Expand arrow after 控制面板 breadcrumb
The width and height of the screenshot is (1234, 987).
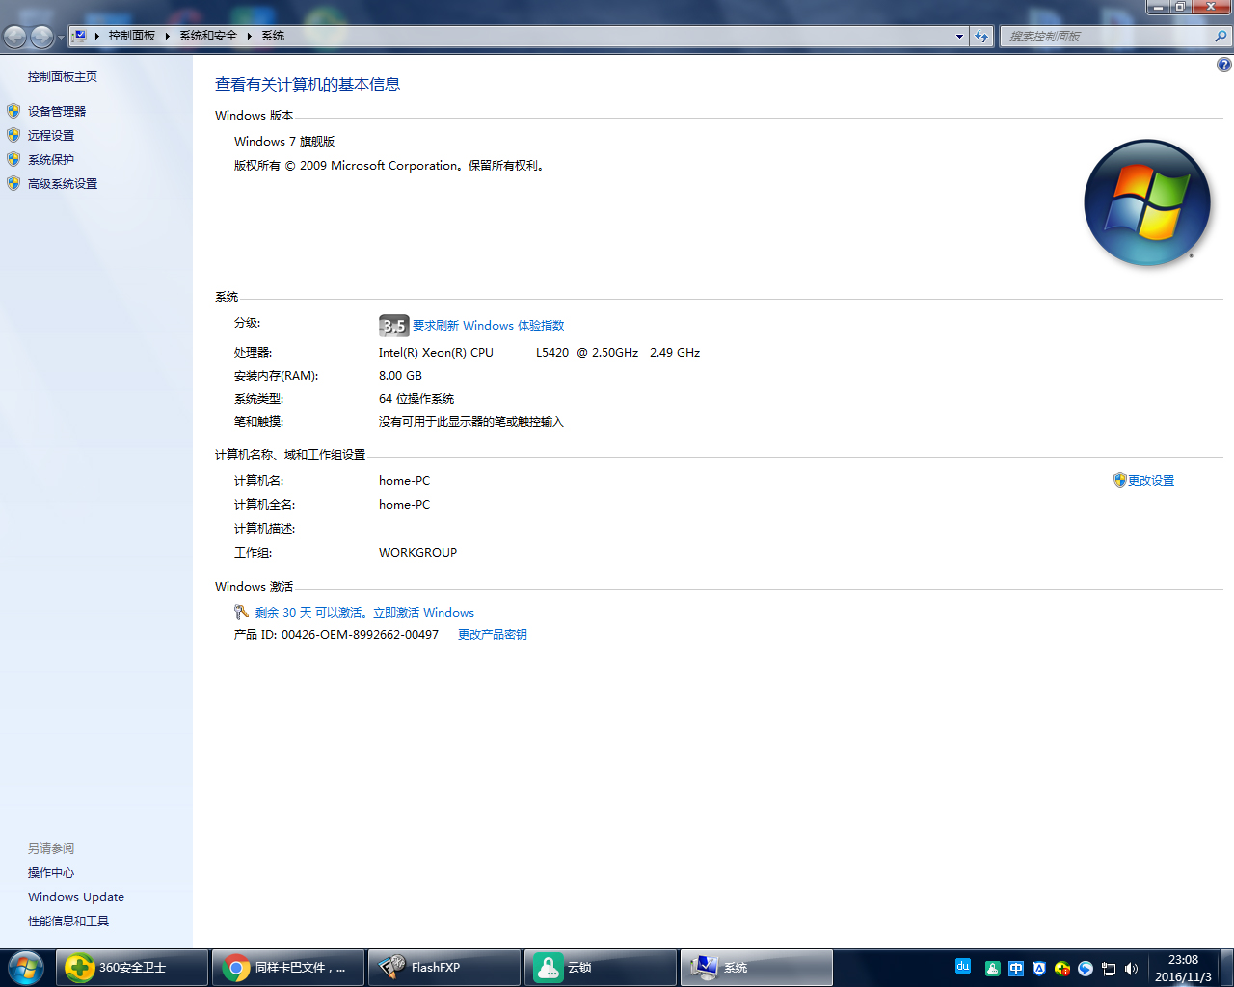pyautogui.click(x=167, y=36)
